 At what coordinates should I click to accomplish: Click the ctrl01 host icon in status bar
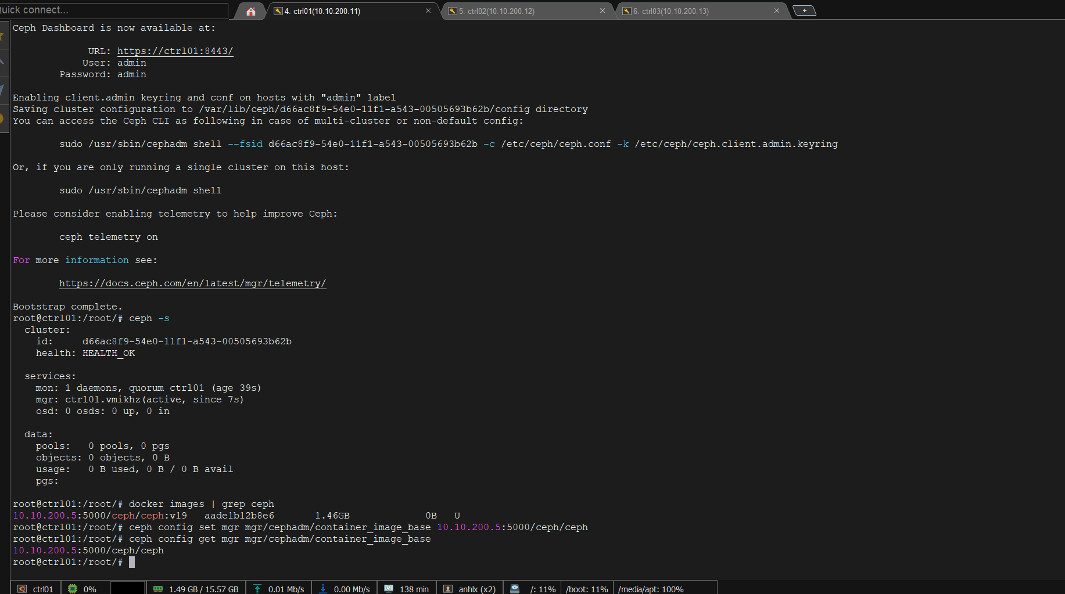(x=22, y=589)
